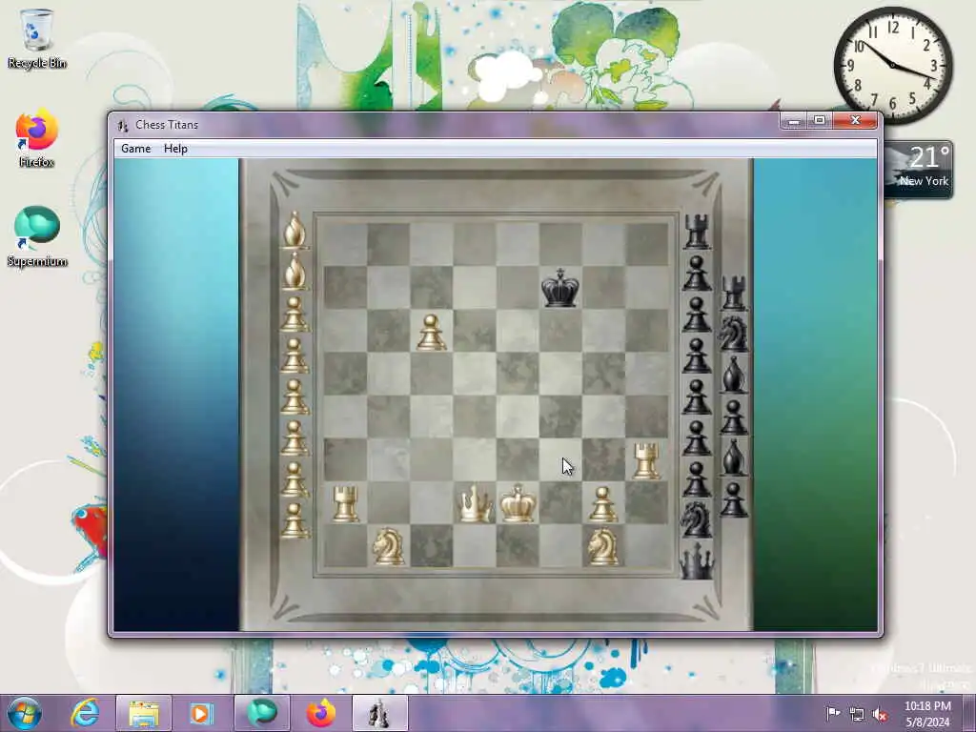Click the muted volume tray icon
This screenshot has width=976, height=732.
(x=880, y=714)
